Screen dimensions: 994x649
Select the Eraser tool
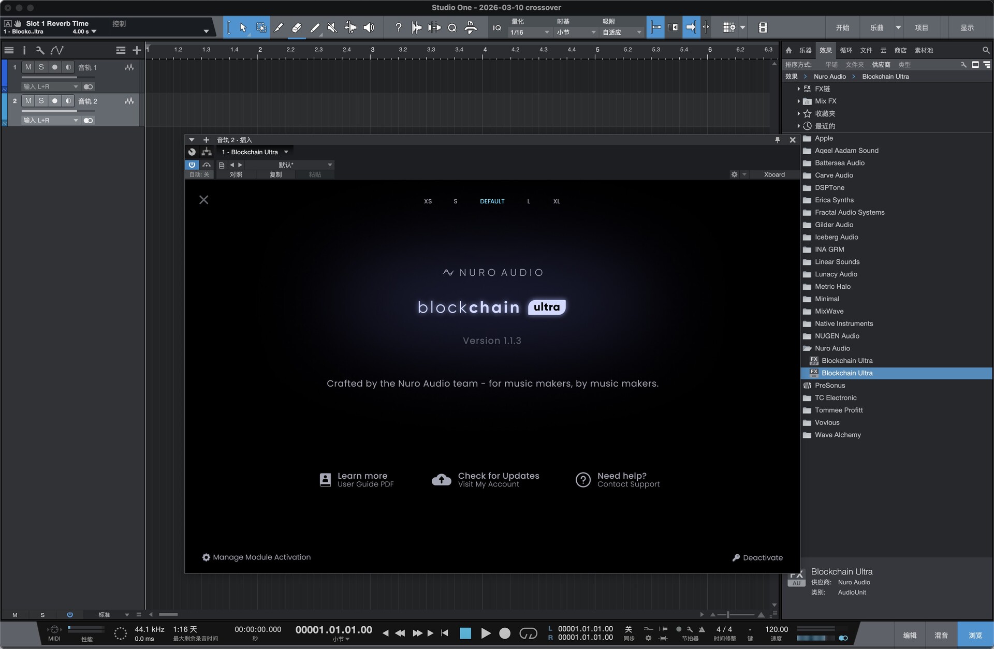coord(297,27)
